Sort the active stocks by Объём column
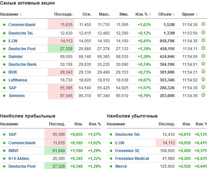This screenshot has width=207, height=169. pyautogui.click(x=164, y=14)
